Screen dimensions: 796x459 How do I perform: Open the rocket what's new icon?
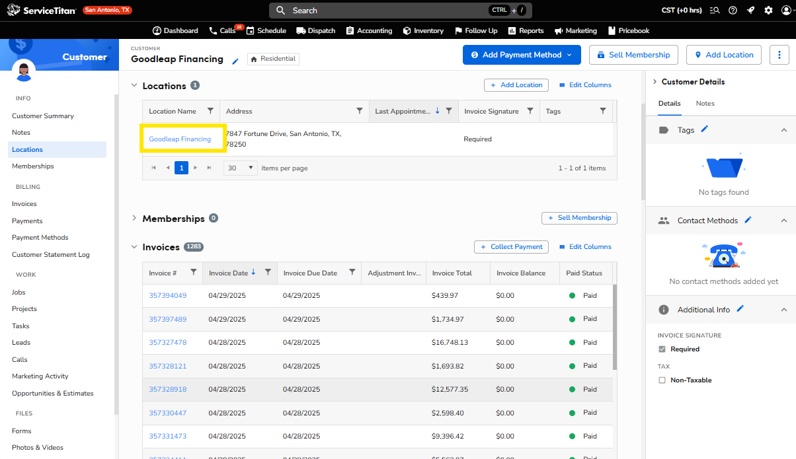(750, 10)
